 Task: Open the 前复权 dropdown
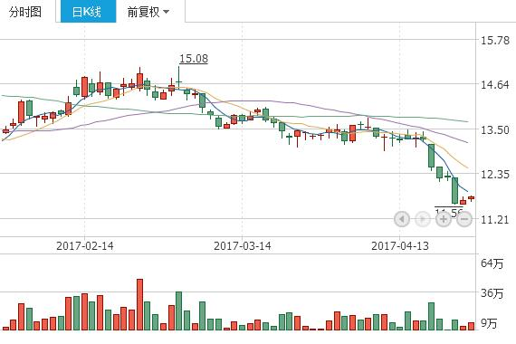(148, 12)
